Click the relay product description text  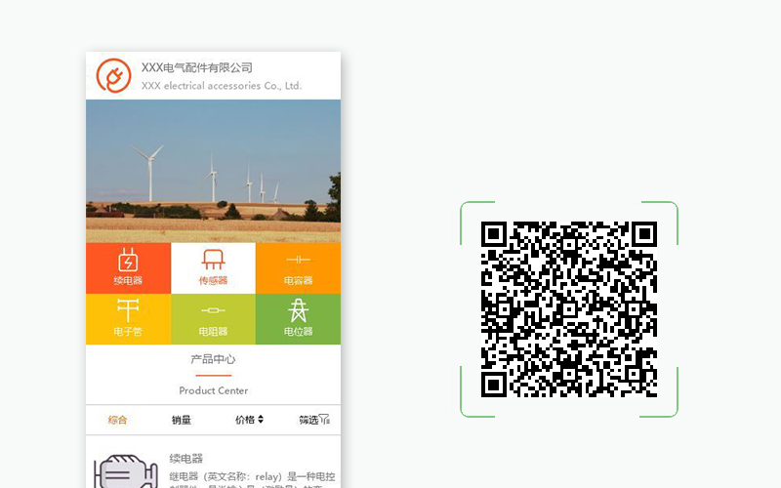point(252,477)
